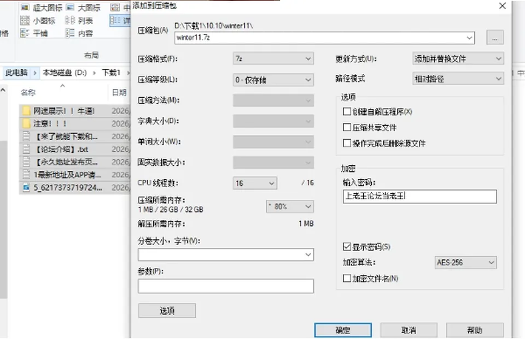Open the AES-256 加密算法 dropdown
This screenshot has width=525, height=339.
(465, 263)
